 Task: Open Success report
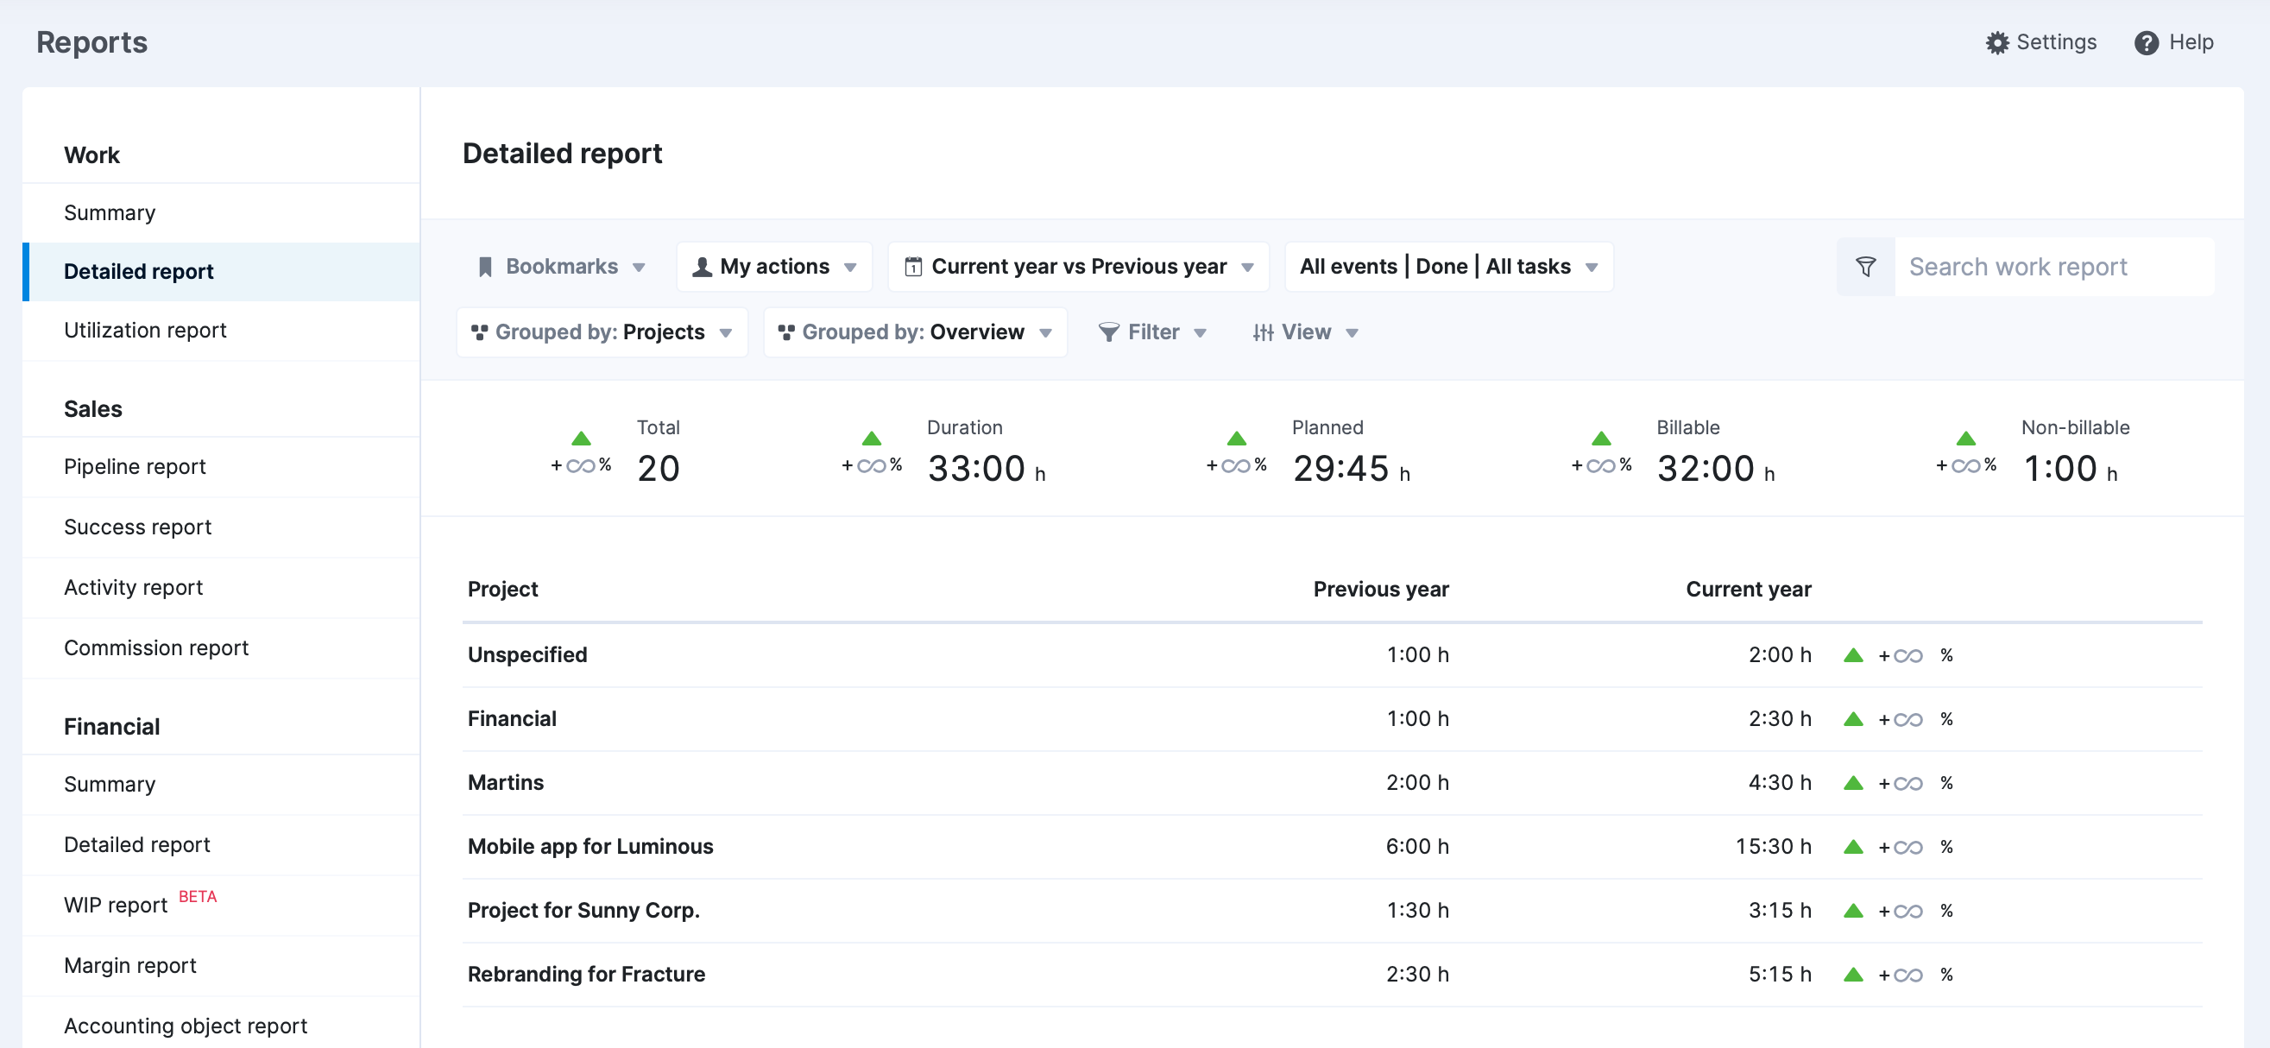pos(221,527)
